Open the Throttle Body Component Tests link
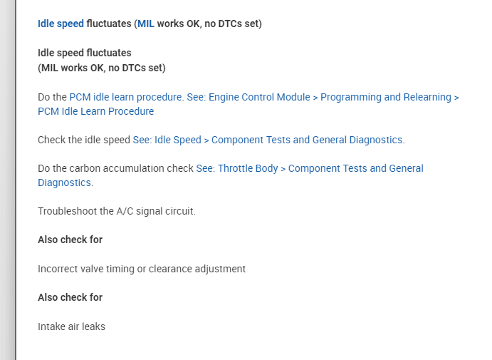Viewport: 492px width, 360px height. click(x=309, y=168)
